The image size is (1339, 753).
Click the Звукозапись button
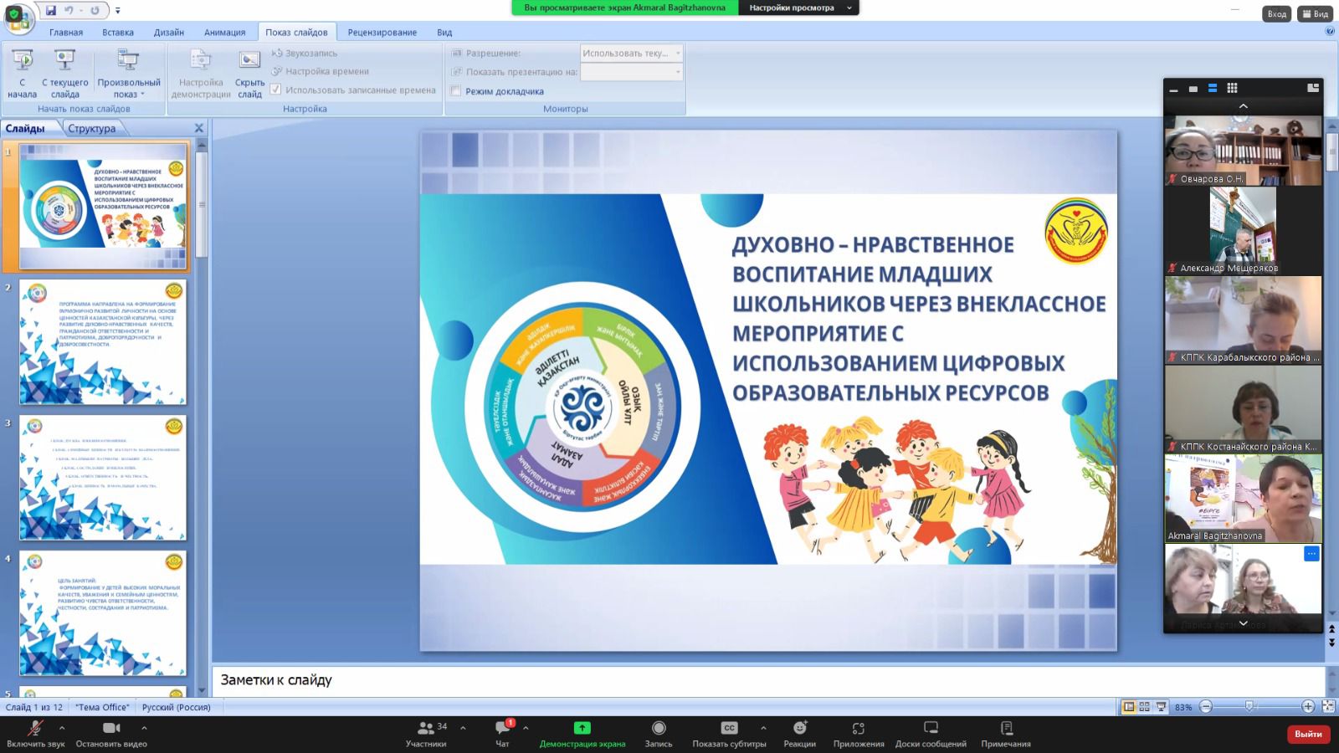tap(305, 53)
